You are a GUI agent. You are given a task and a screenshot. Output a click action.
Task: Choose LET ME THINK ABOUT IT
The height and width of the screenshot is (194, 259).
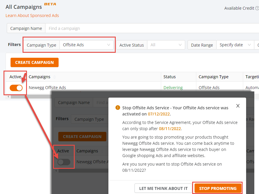(163, 188)
